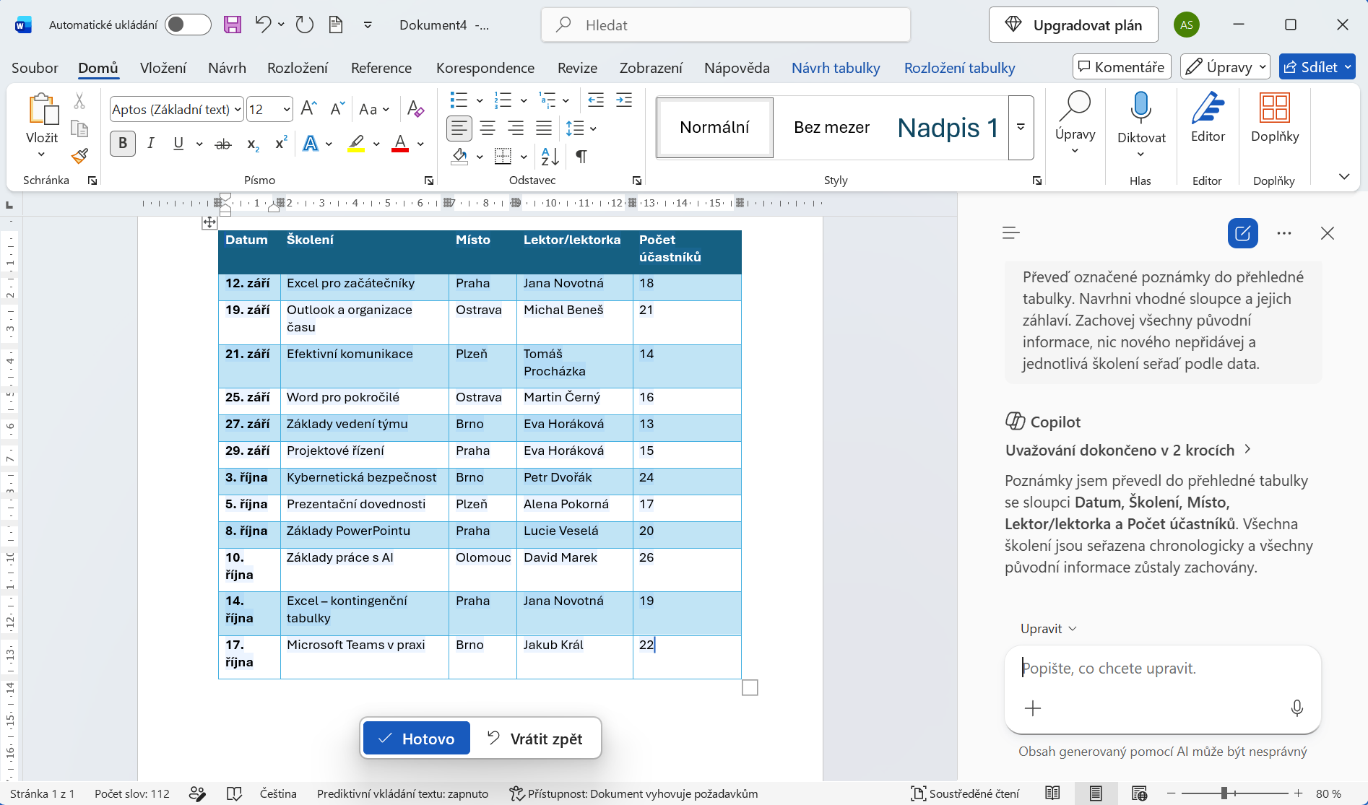The width and height of the screenshot is (1368, 805).
Task: Open font size dropdown 12
Action: point(286,110)
